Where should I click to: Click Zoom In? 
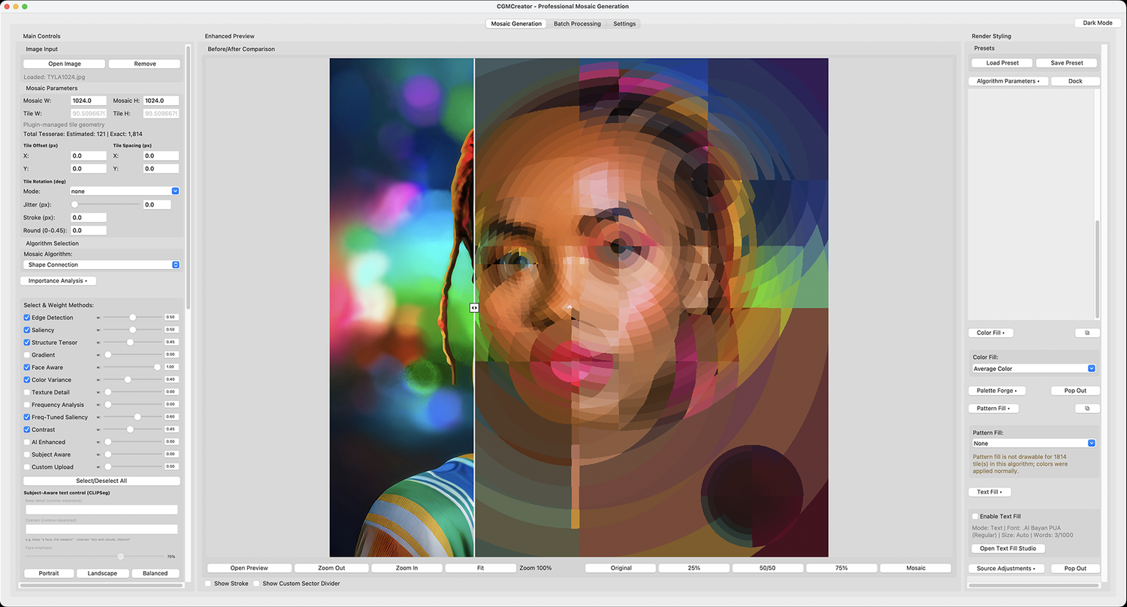(406, 568)
